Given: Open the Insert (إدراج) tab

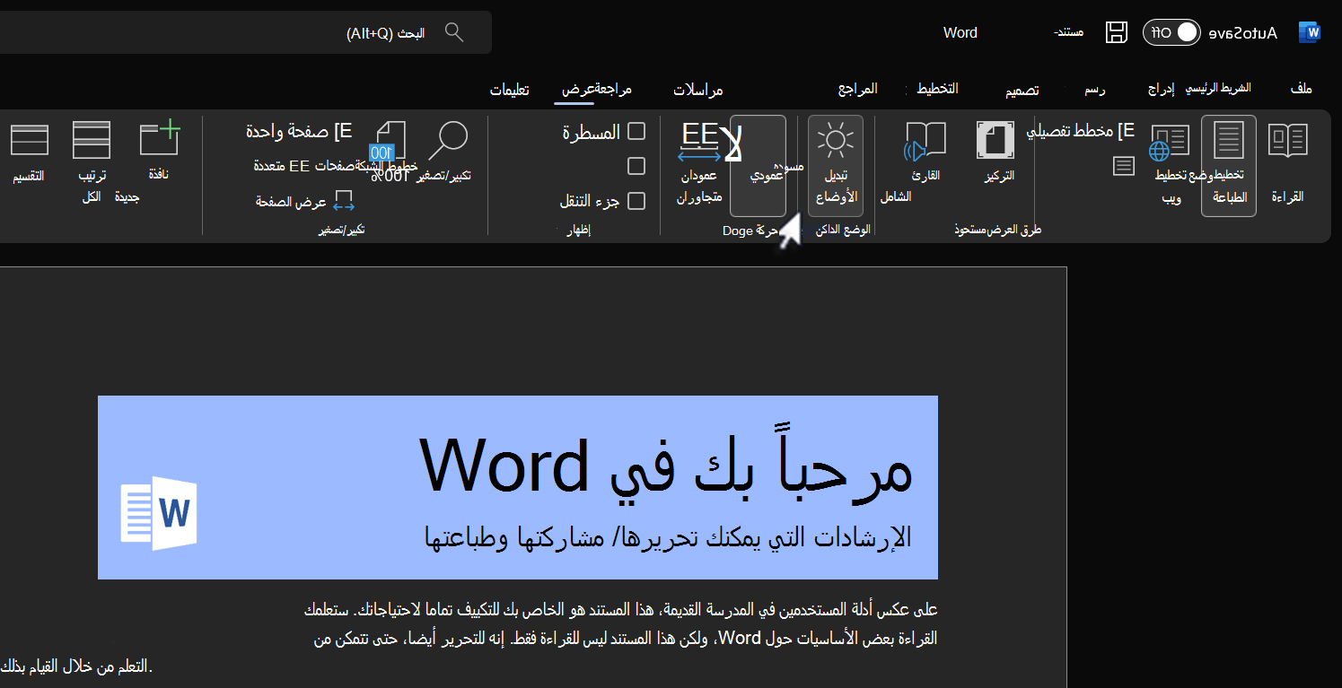Looking at the screenshot, I should point(1162,89).
